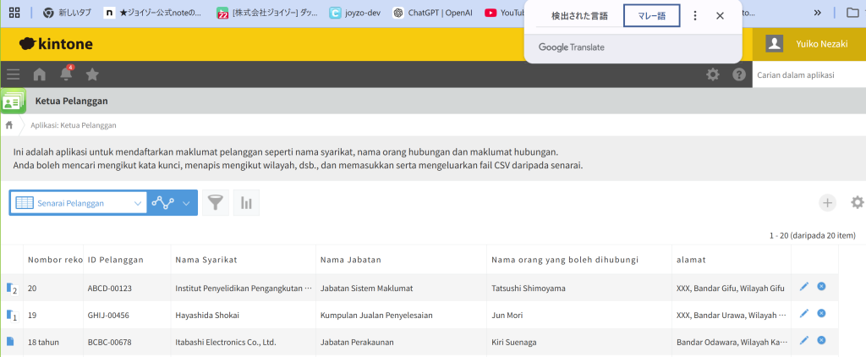
Task: Add a new record with plus icon
Action: (827, 202)
